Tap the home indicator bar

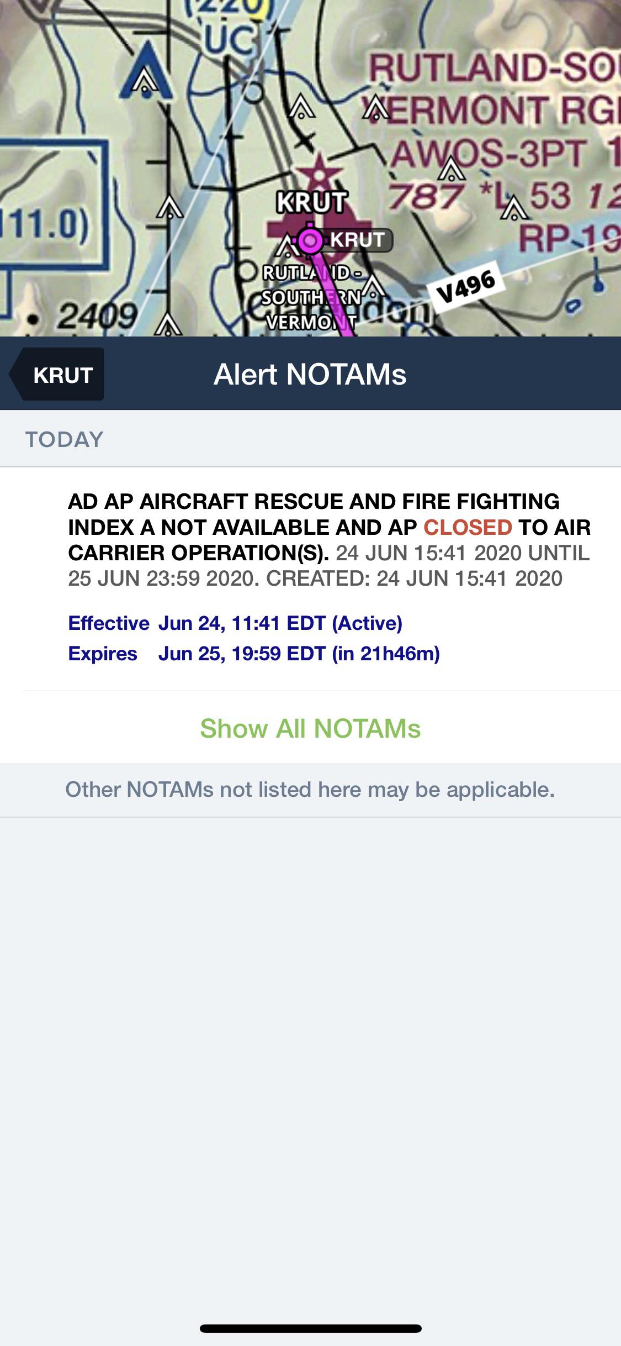tap(311, 1329)
